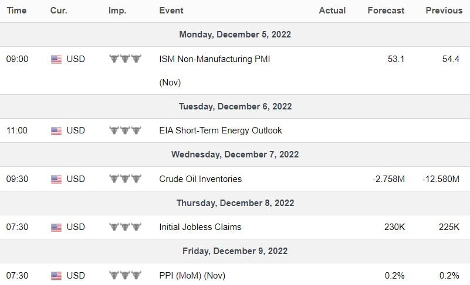The width and height of the screenshot is (470, 285).
Task: Open the Initial Jobless Claims event
Action: pos(200,227)
